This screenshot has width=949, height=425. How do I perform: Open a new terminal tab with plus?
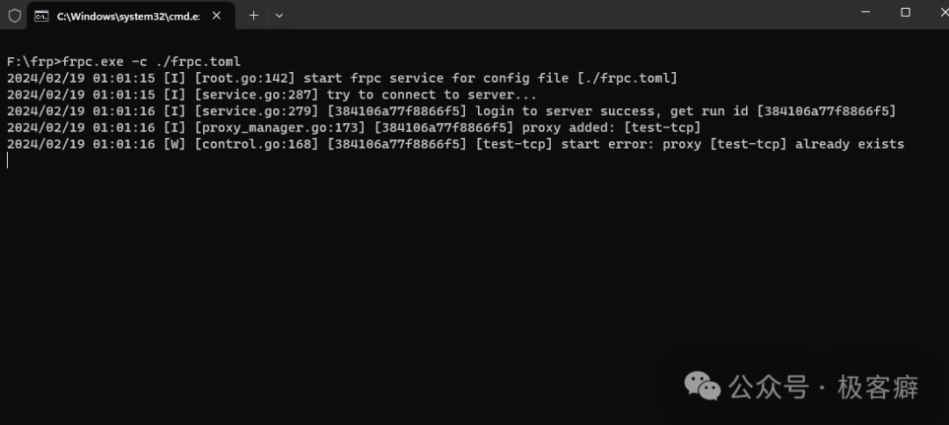(x=253, y=15)
